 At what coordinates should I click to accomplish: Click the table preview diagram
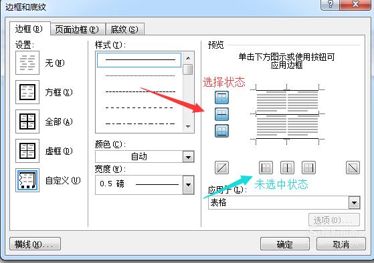[x=287, y=114]
